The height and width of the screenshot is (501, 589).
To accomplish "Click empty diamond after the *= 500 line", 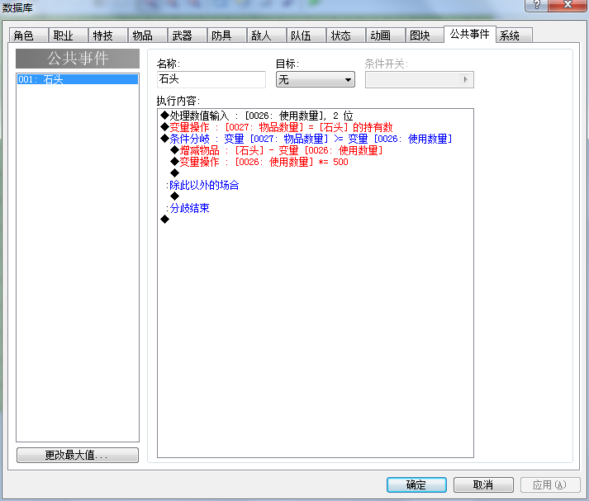I will pyautogui.click(x=174, y=173).
